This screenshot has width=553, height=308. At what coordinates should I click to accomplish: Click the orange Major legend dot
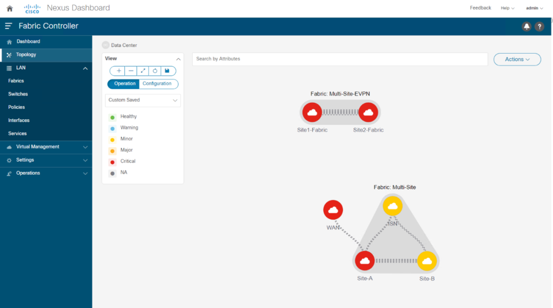click(113, 151)
